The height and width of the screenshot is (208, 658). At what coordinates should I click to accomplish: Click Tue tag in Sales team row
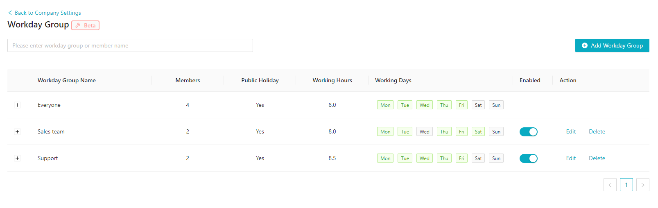coord(405,131)
